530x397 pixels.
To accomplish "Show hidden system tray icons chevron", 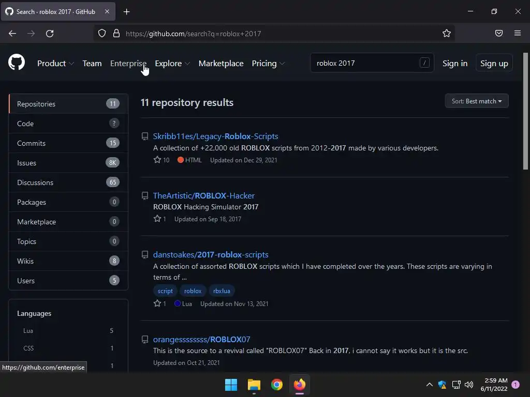I will click(429, 385).
